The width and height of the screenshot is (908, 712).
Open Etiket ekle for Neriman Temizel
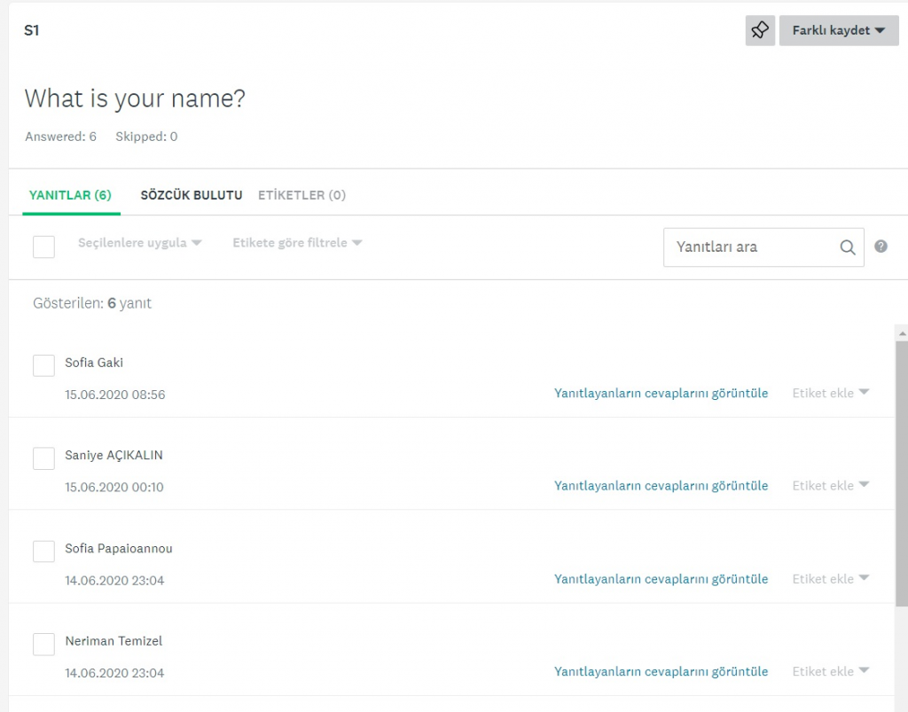(x=830, y=671)
